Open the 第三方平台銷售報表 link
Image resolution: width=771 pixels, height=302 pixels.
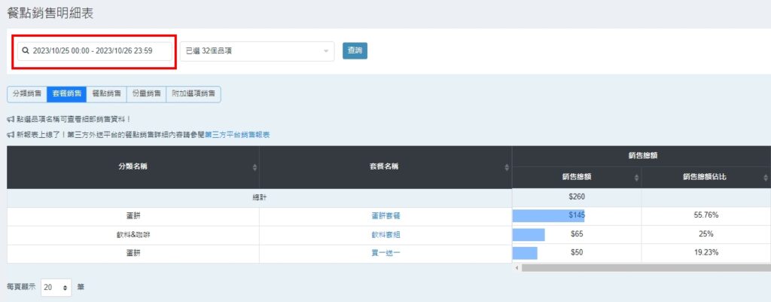tap(237, 135)
